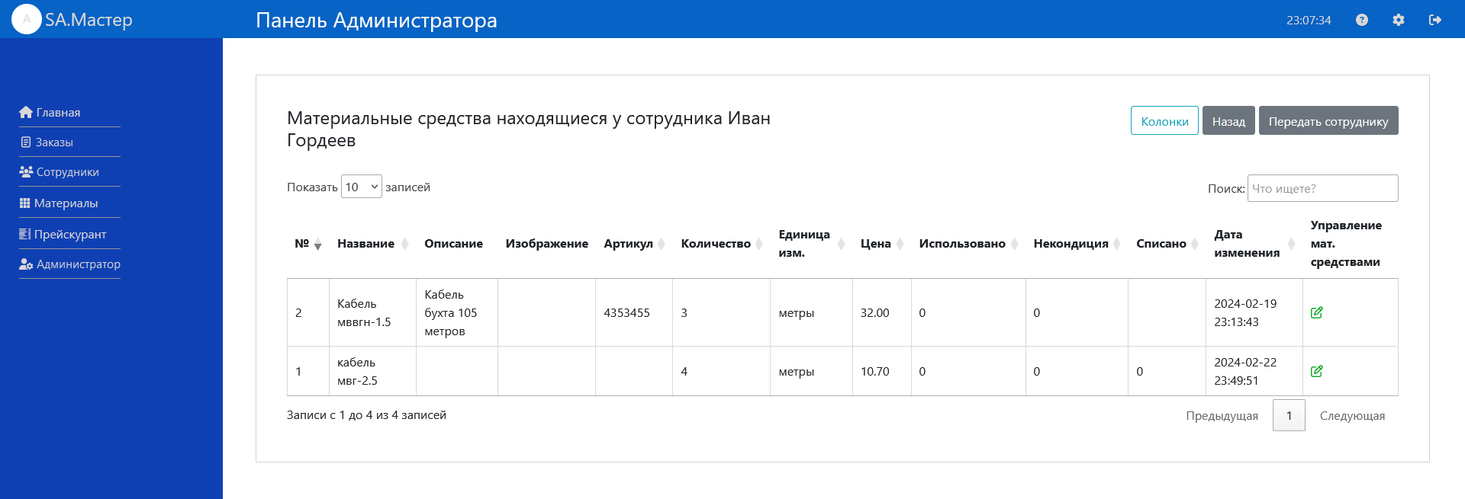Sort by Единица изм. column arrows
Screen dimensions: 1465x499
842,244
